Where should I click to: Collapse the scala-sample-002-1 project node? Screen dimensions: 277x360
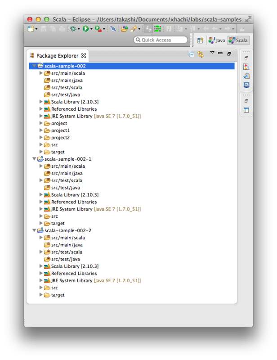[x=34, y=159]
